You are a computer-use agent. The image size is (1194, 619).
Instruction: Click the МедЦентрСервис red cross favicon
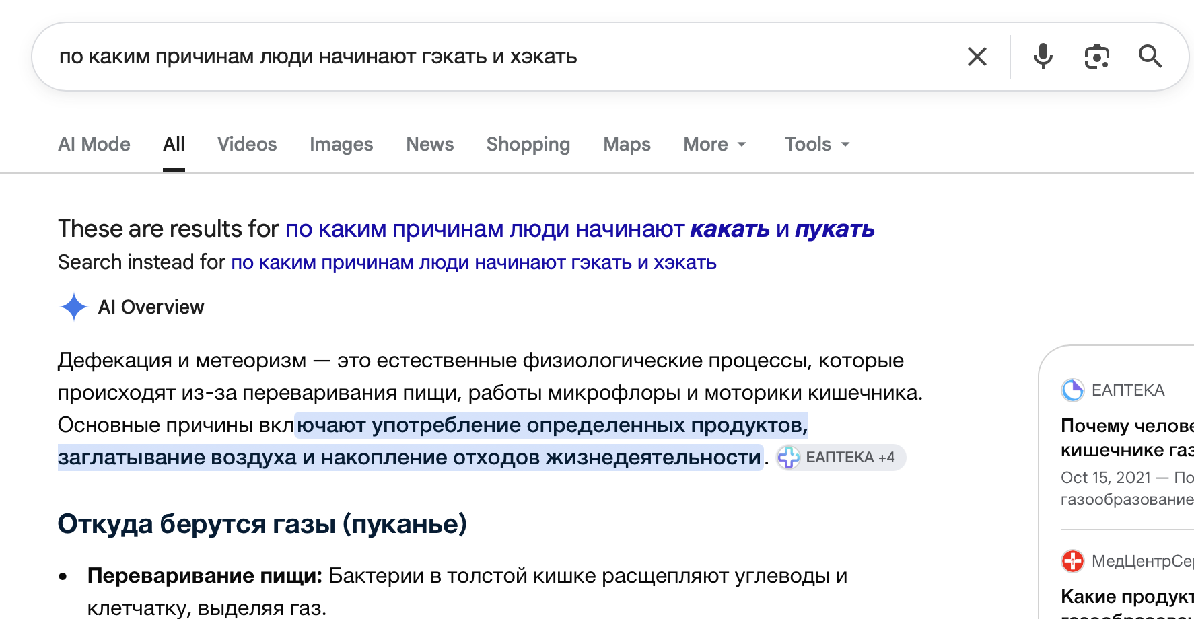[x=1072, y=560]
